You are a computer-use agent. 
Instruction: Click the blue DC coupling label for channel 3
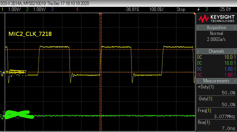pos(200,69)
